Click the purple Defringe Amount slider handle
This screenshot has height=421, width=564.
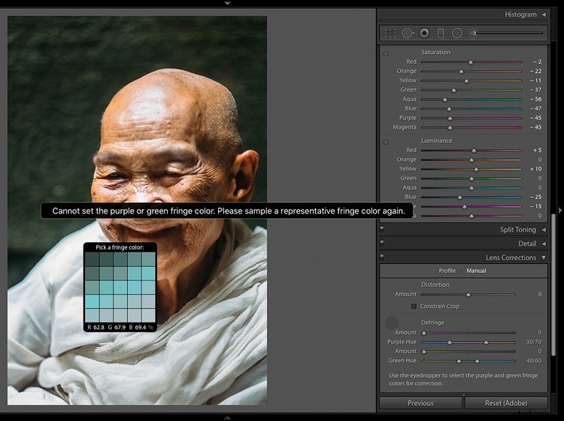[x=423, y=333]
